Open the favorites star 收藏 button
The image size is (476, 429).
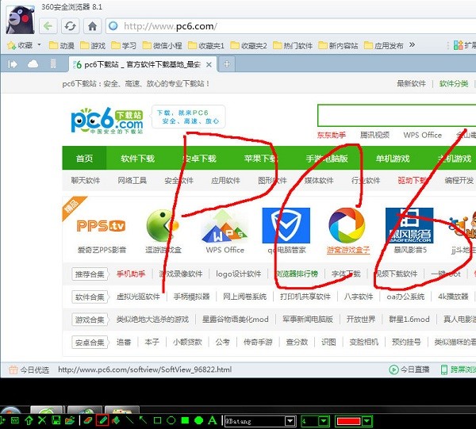click(x=20, y=45)
